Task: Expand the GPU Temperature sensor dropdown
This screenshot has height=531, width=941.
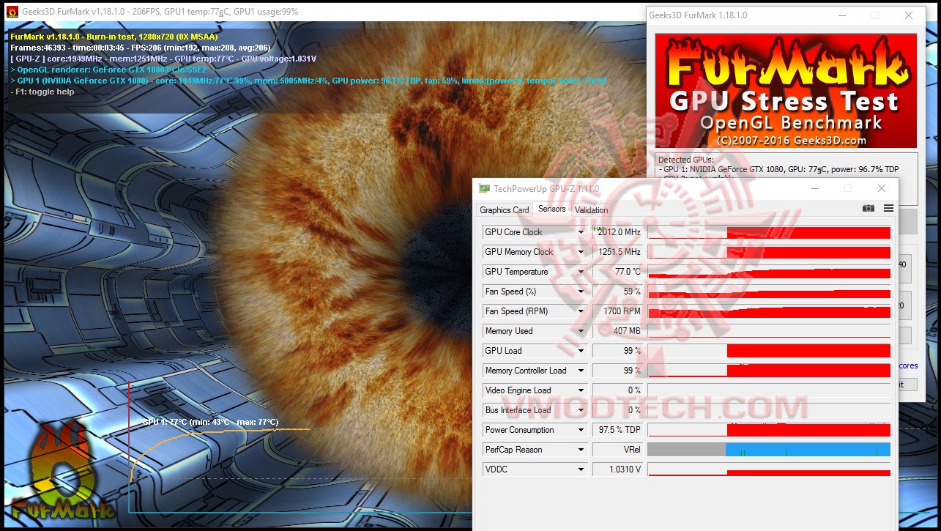Action: (581, 272)
